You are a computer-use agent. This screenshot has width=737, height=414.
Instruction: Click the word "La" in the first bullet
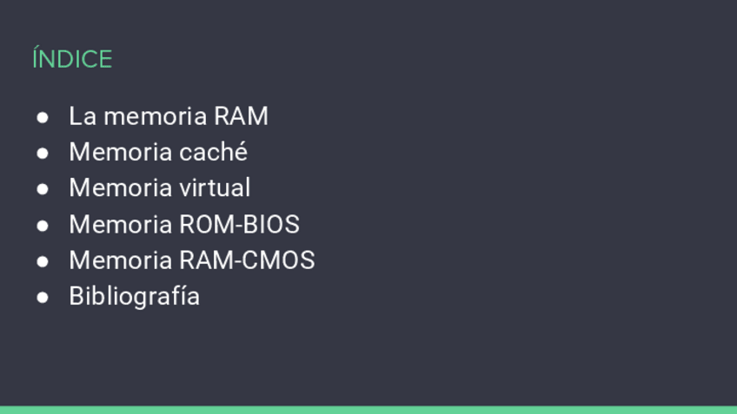coord(83,116)
